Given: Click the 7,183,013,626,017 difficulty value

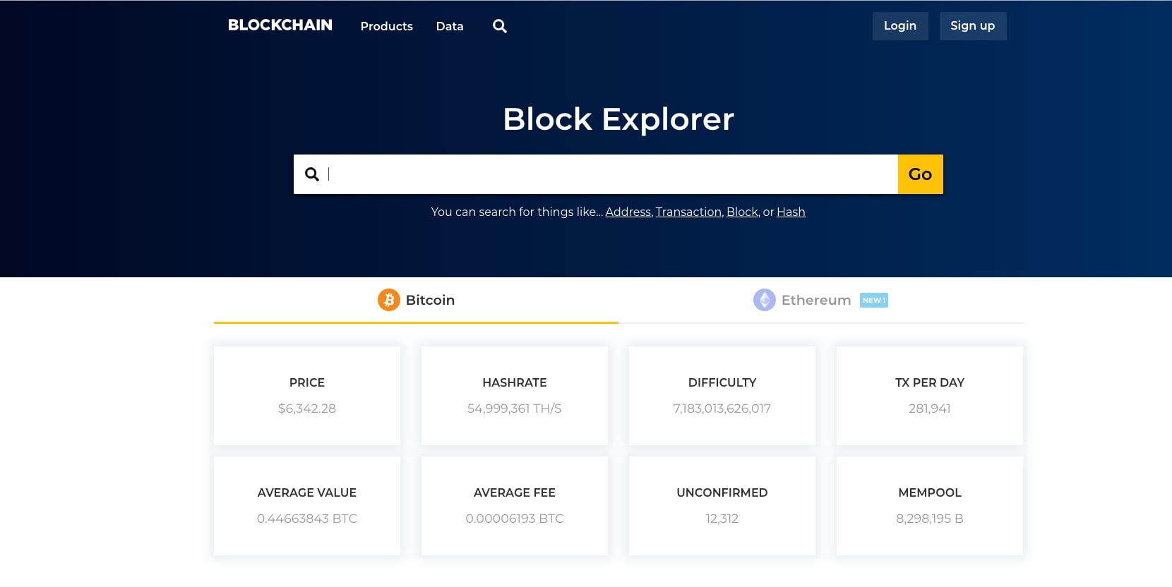Looking at the screenshot, I should click(x=722, y=409).
